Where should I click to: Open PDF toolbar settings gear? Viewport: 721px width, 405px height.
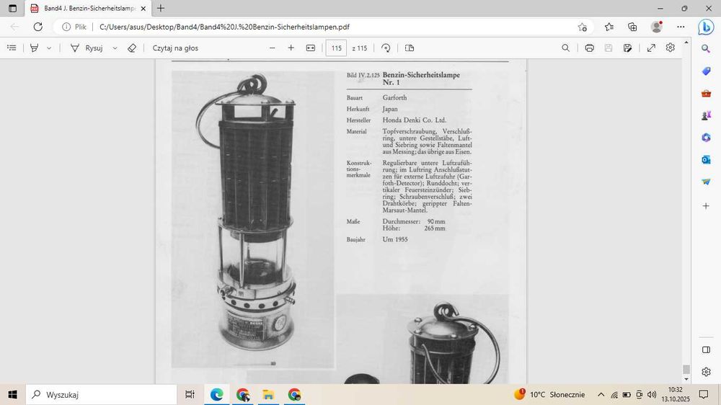pos(671,48)
